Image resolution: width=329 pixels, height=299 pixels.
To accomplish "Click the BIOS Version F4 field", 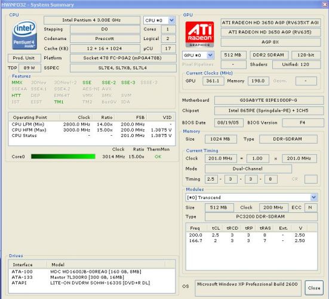I will 303,123.
